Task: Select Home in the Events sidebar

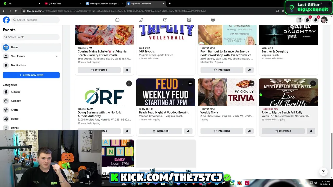Action: [31, 47]
